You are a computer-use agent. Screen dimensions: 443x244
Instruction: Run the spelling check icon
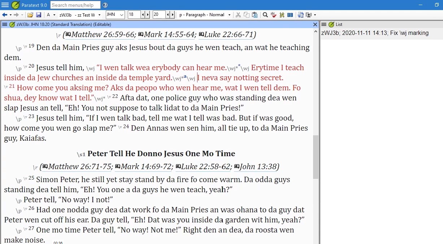click(x=274, y=15)
